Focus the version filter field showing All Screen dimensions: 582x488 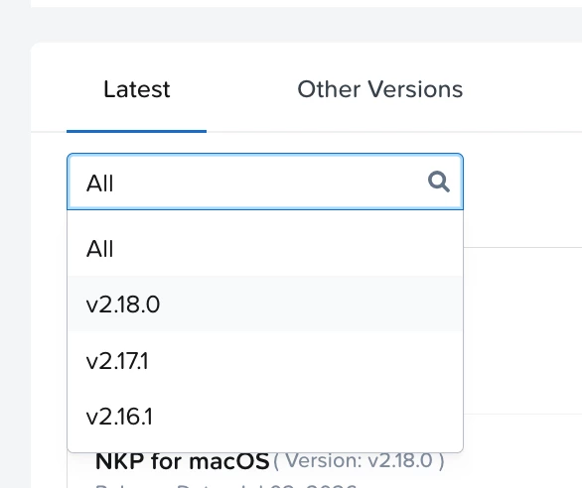pos(265,182)
